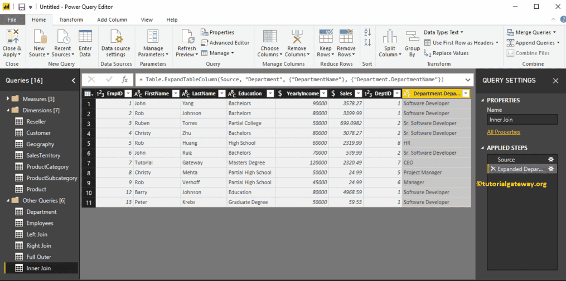
Task: Click Use First Row as Headers
Action: point(461,42)
